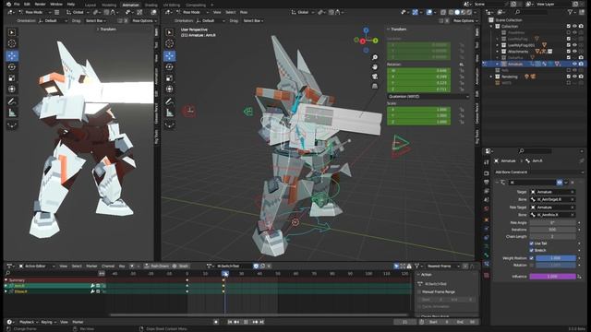Switch to the Layout workspace tab
The height and width of the screenshot is (332, 591).
(x=90, y=5)
